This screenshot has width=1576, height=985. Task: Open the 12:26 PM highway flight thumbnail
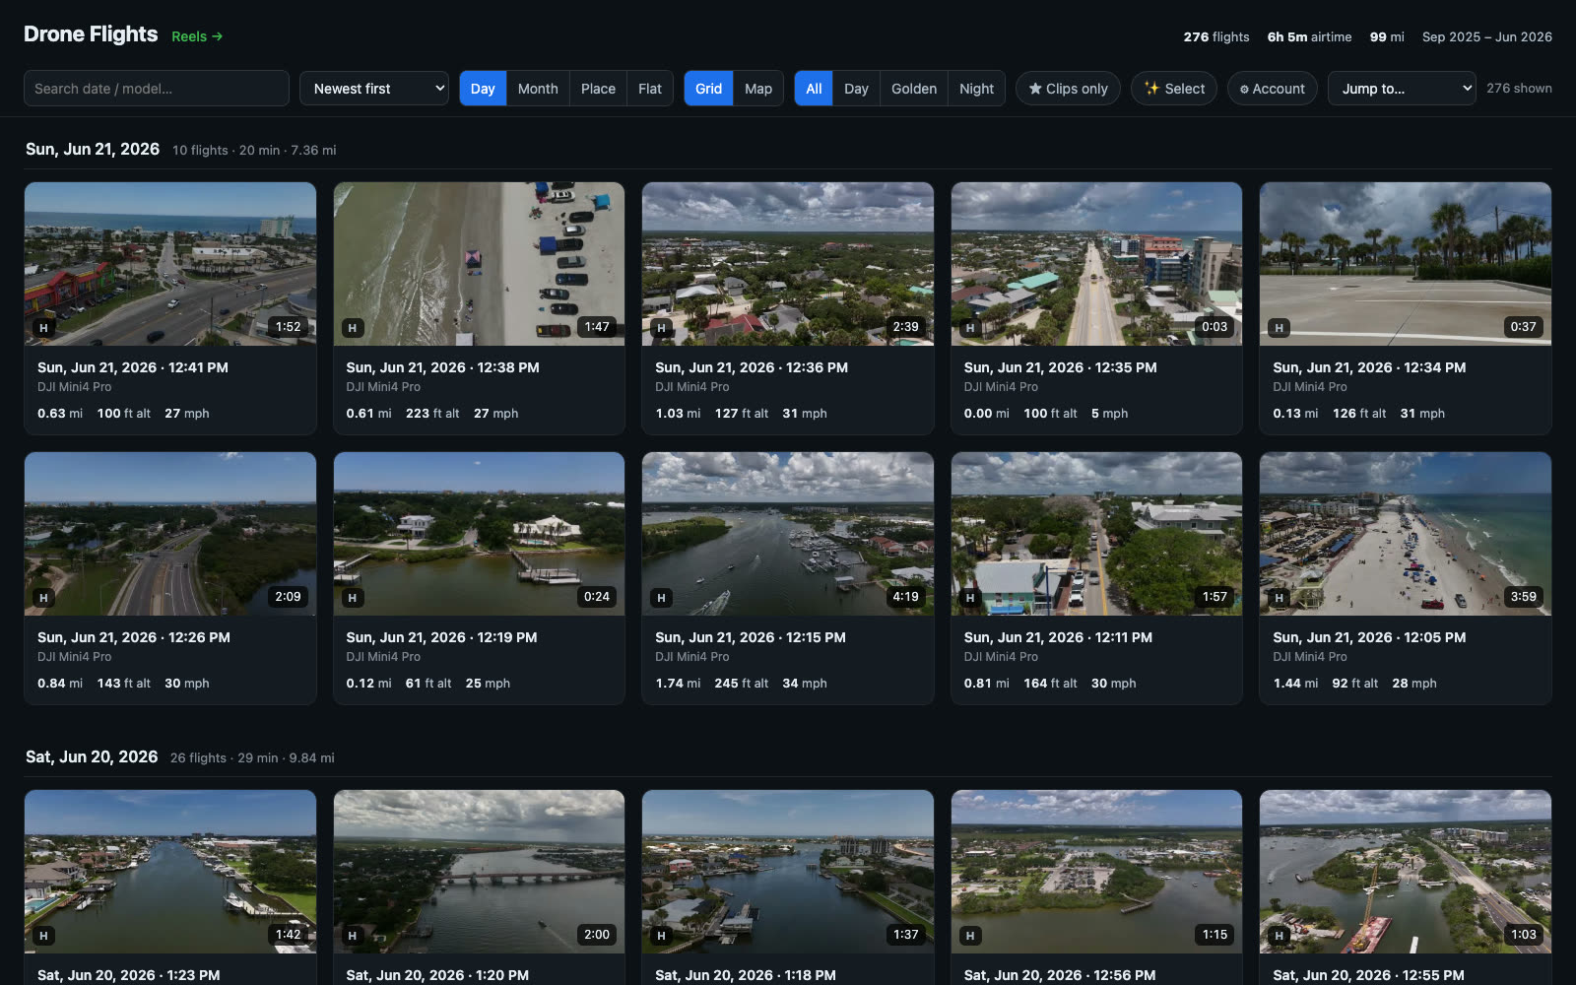[x=170, y=534]
